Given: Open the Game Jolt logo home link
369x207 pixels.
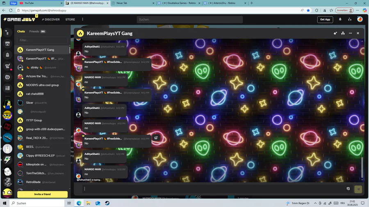Looking at the screenshot, I should click(x=20, y=20).
